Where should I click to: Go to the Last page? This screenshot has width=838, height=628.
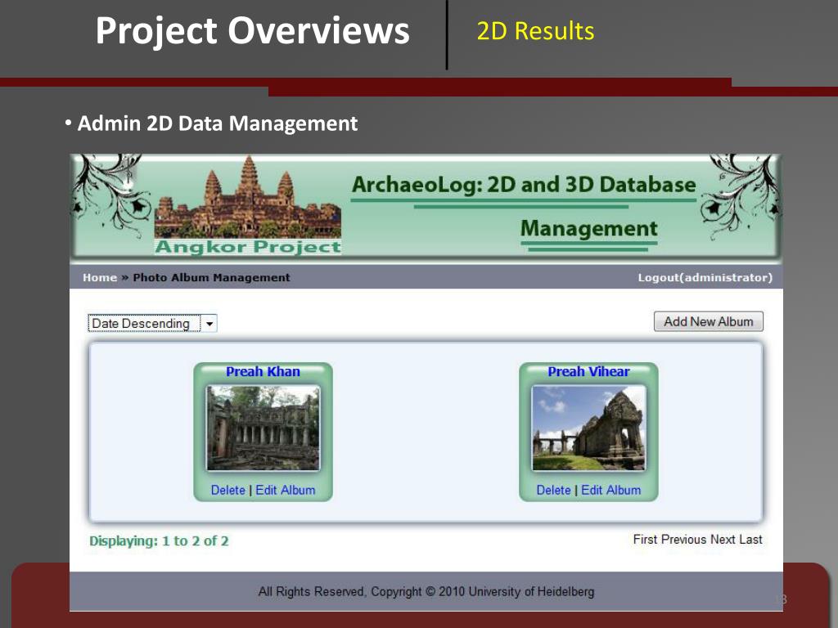pos(751,540)
